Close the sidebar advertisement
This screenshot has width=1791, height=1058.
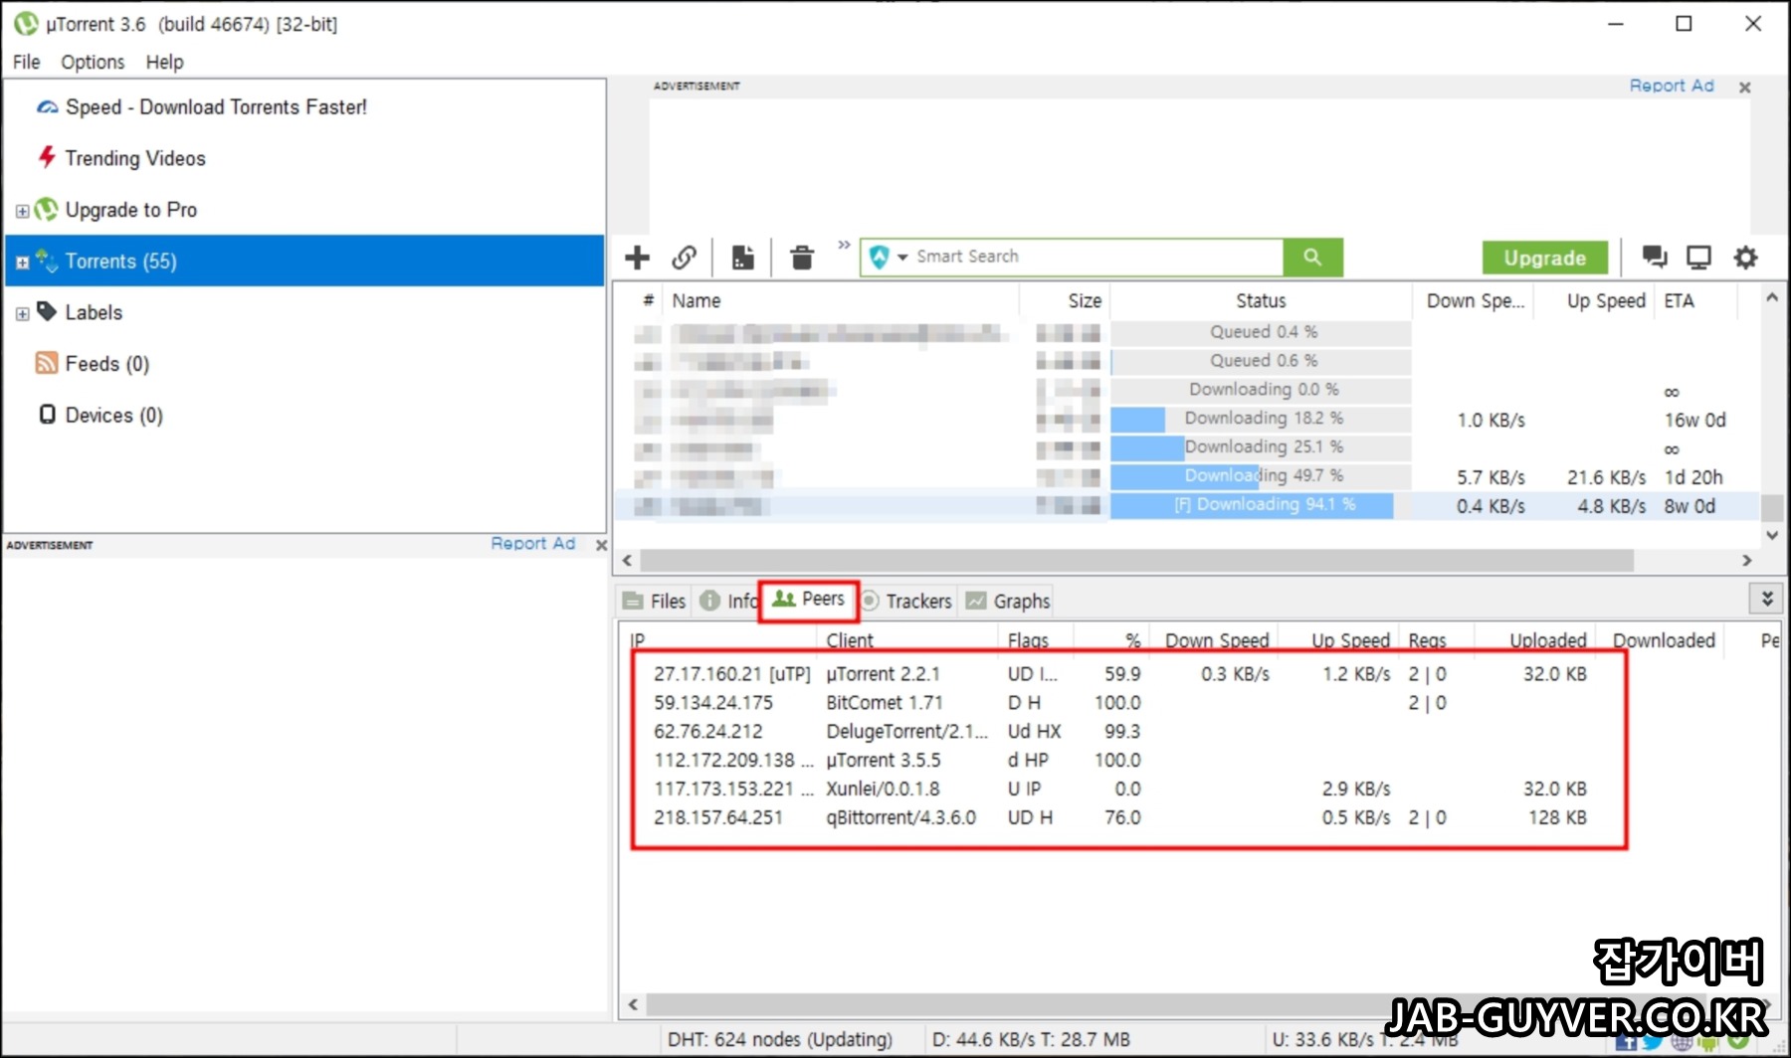click(601, 545)
